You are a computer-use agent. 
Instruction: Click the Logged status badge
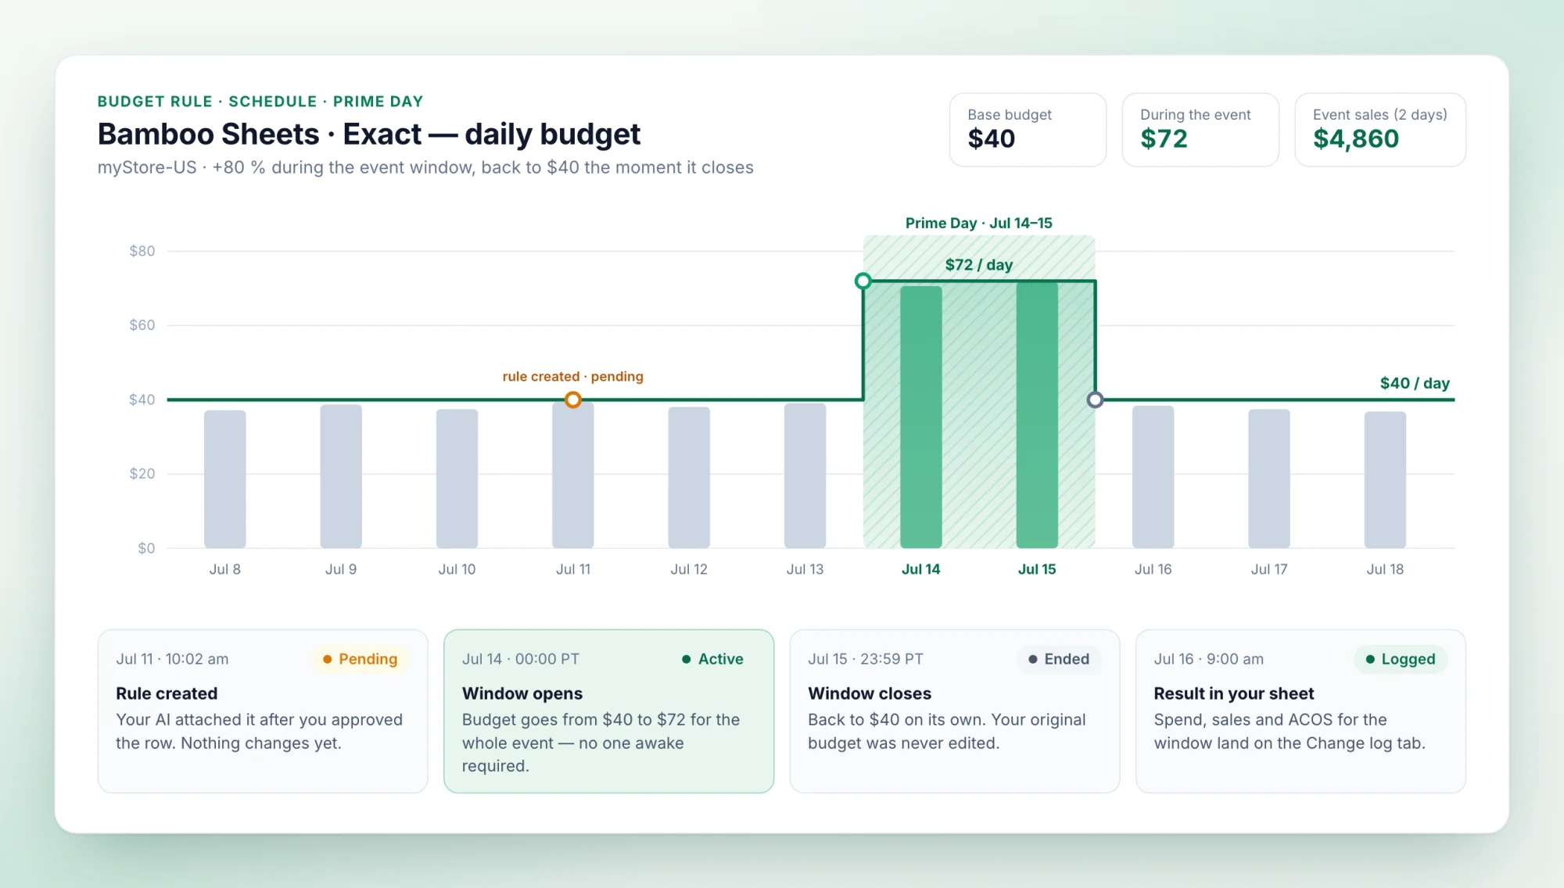point(1401,659)
